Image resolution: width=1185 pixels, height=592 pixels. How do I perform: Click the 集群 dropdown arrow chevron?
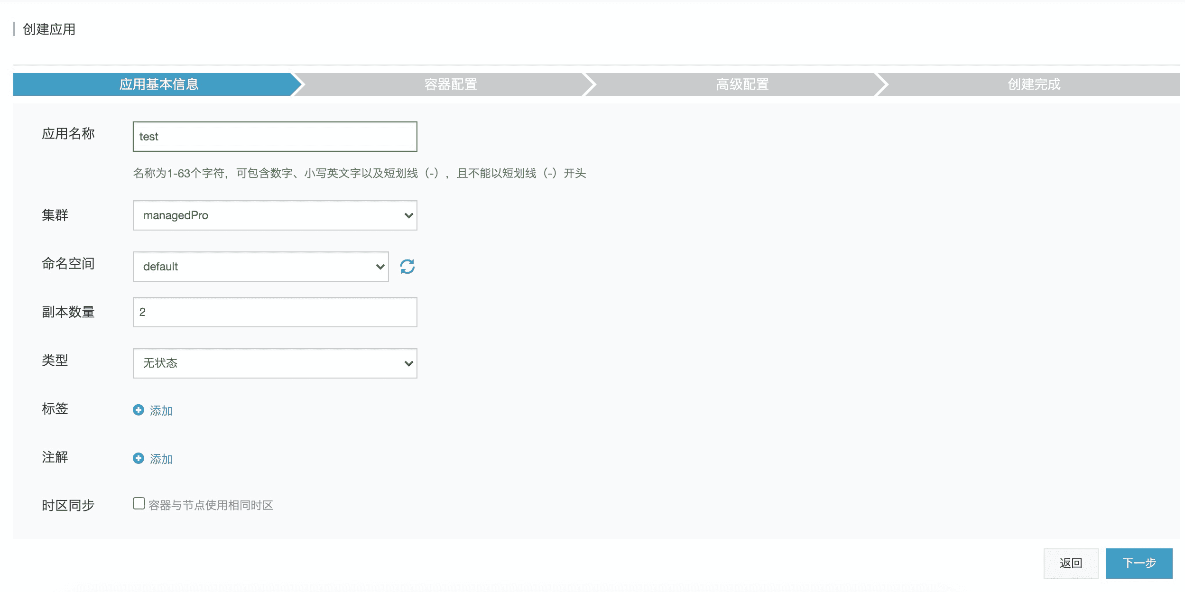point(408,215)
